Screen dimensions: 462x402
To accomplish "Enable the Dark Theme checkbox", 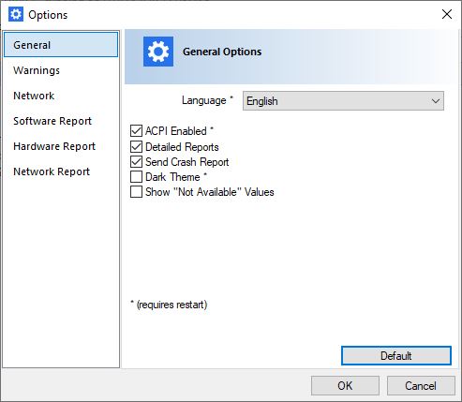I will 136,177.
